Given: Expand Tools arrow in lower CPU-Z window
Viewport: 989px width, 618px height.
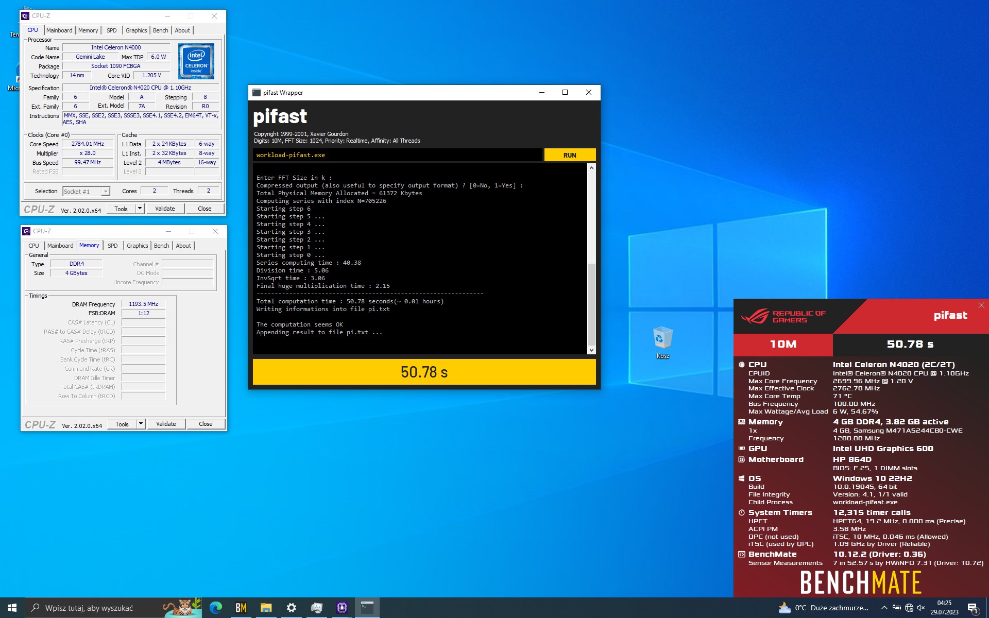Looking at the screenshot, I should coord(141,424).
